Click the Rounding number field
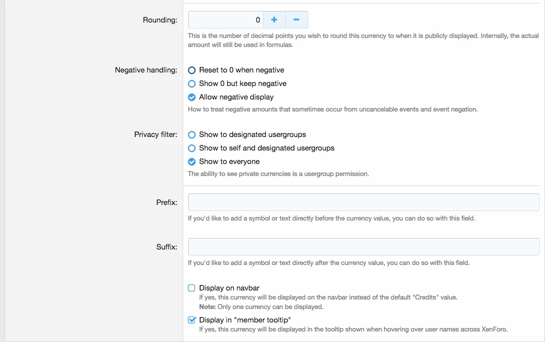The height and width of the screenshot is (342, 545). (x=226, y=20)
